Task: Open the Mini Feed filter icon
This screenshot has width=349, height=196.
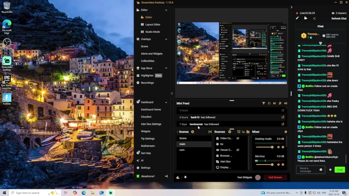Action: click(x=263, y=103)
